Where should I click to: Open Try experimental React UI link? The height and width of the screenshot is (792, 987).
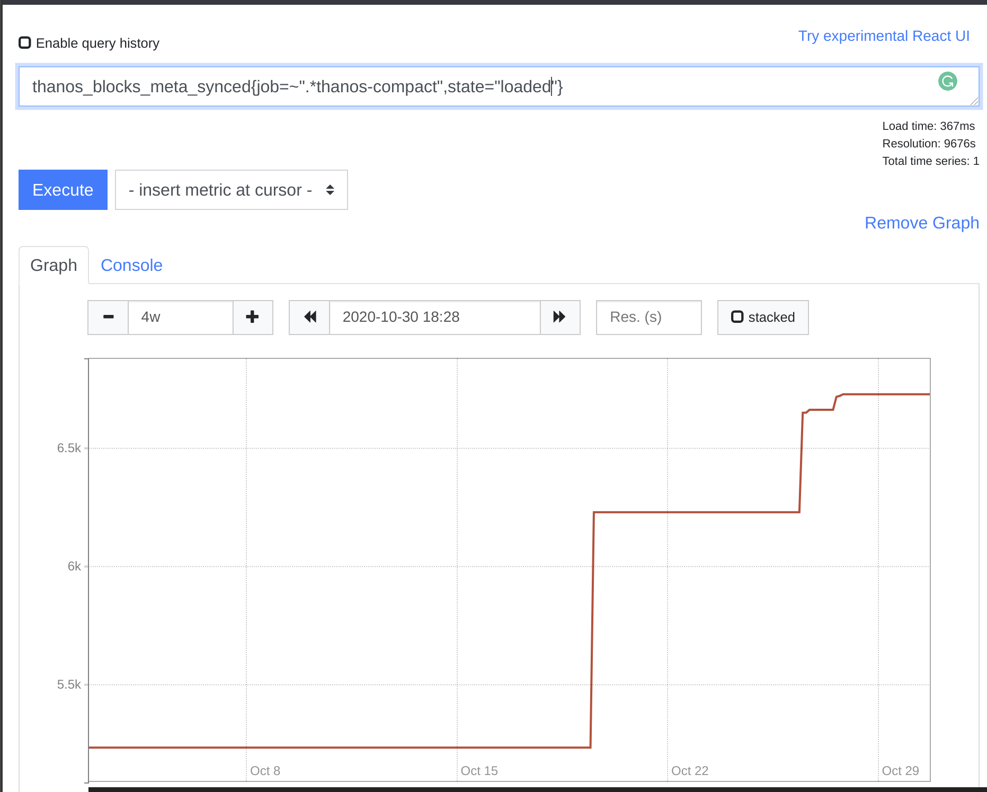[883, 36]
